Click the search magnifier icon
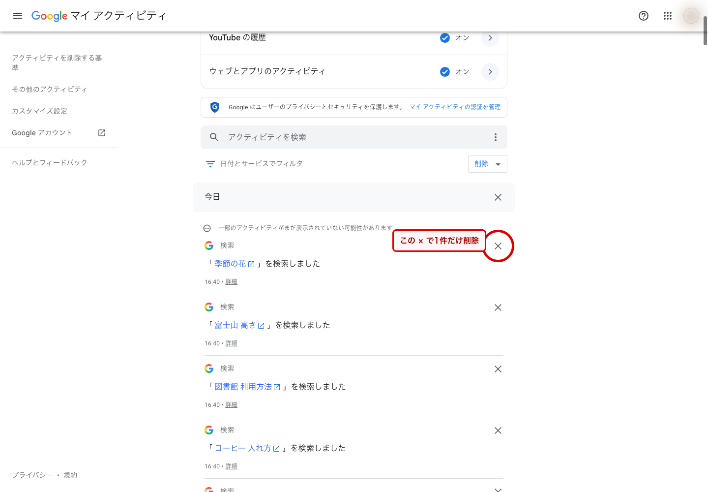This screenshot has width=708, height=492. tap(214, 137)
